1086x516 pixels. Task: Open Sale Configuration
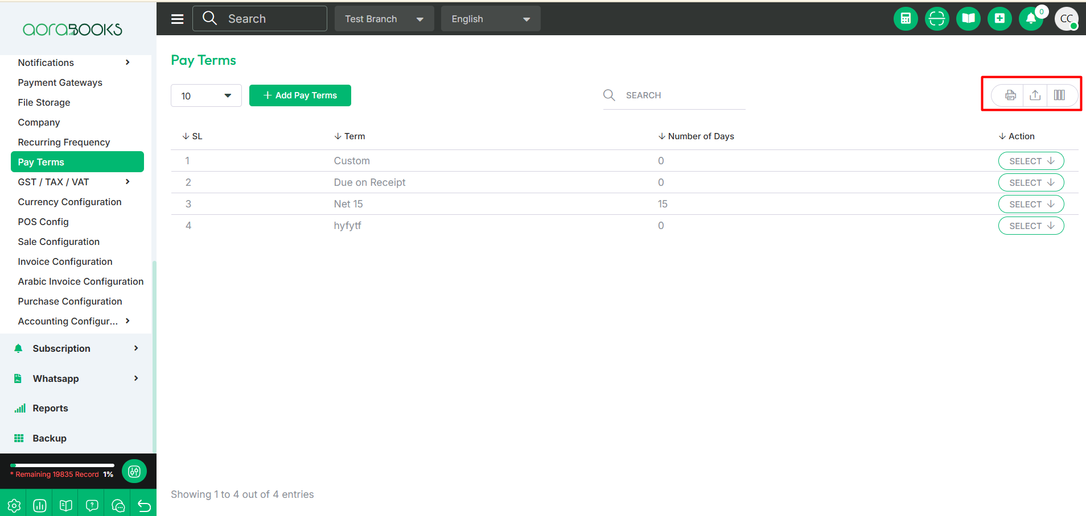[59, 242]
